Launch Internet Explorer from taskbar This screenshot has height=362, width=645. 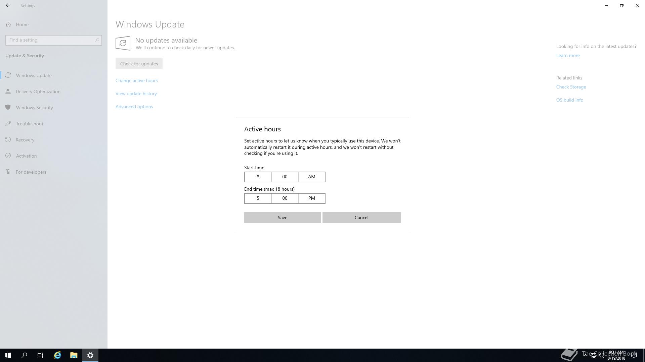(x=57, y=355)
